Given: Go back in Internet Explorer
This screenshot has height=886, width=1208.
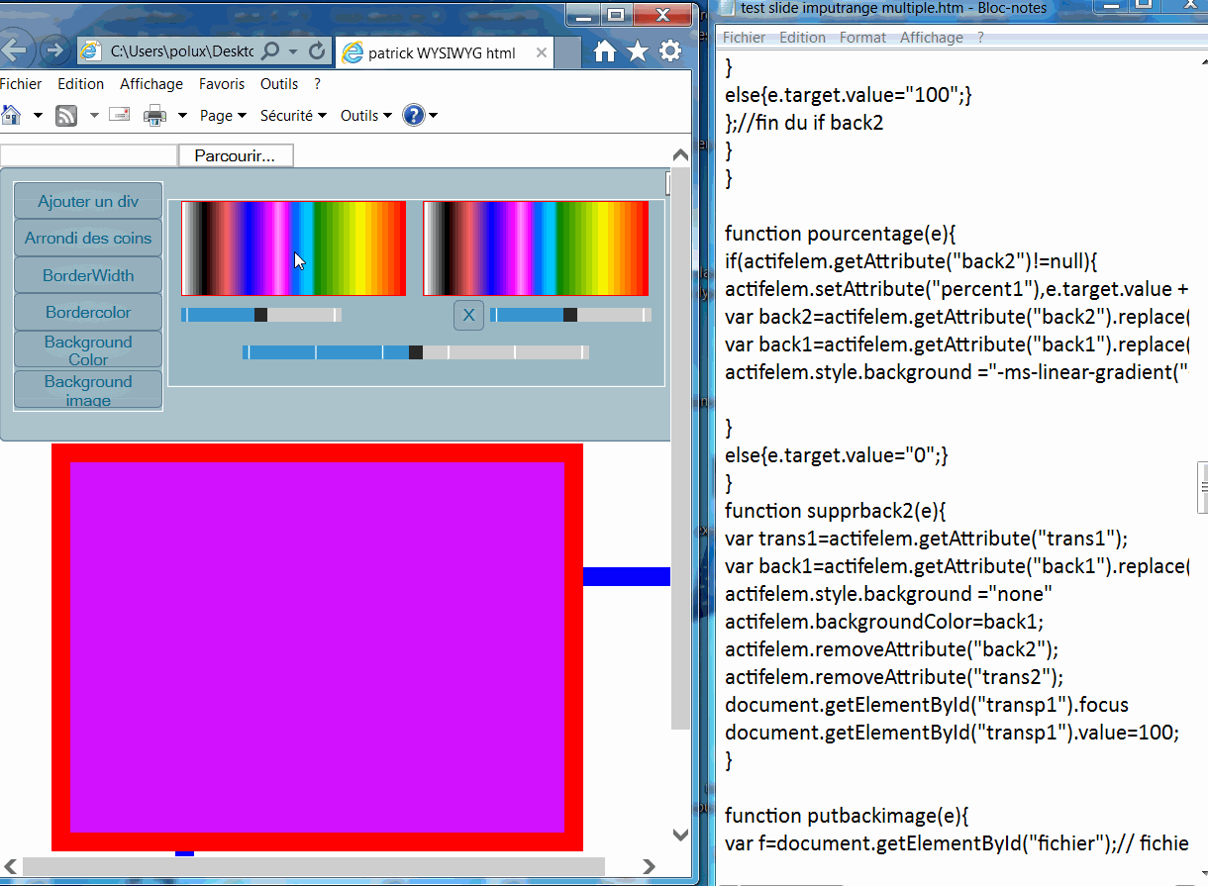Looking at the screenshot, I should (15, 49).
